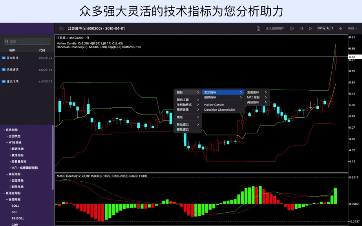Collapse the 系统指标 tree node

click(4, 130)
